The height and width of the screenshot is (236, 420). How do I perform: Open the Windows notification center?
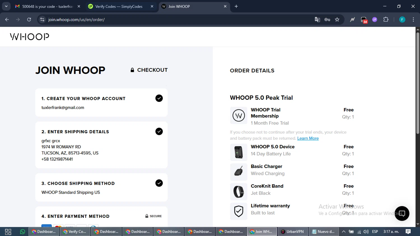(x=408, y=232)
